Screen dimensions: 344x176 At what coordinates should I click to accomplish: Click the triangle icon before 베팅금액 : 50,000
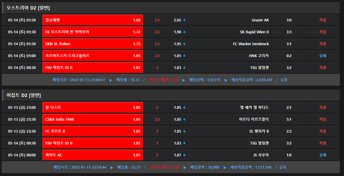coord(185,167)
